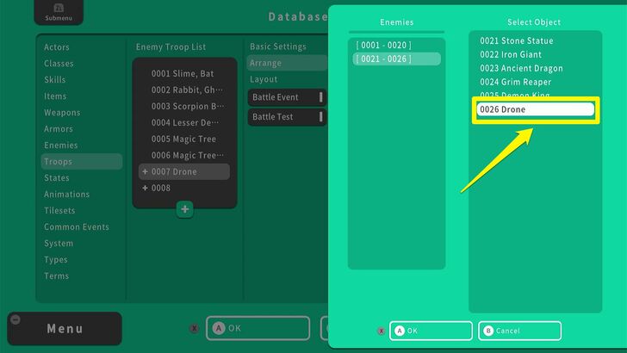Click the minus icon on Menu button
627x353 pixels.
[x=16, y=319]
